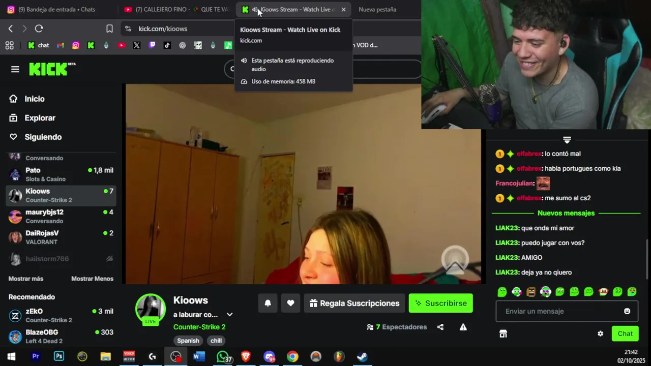Report stream using warning triangle icon
The height and width of the screenshot is (366, 651).
(x=463, y=327)
